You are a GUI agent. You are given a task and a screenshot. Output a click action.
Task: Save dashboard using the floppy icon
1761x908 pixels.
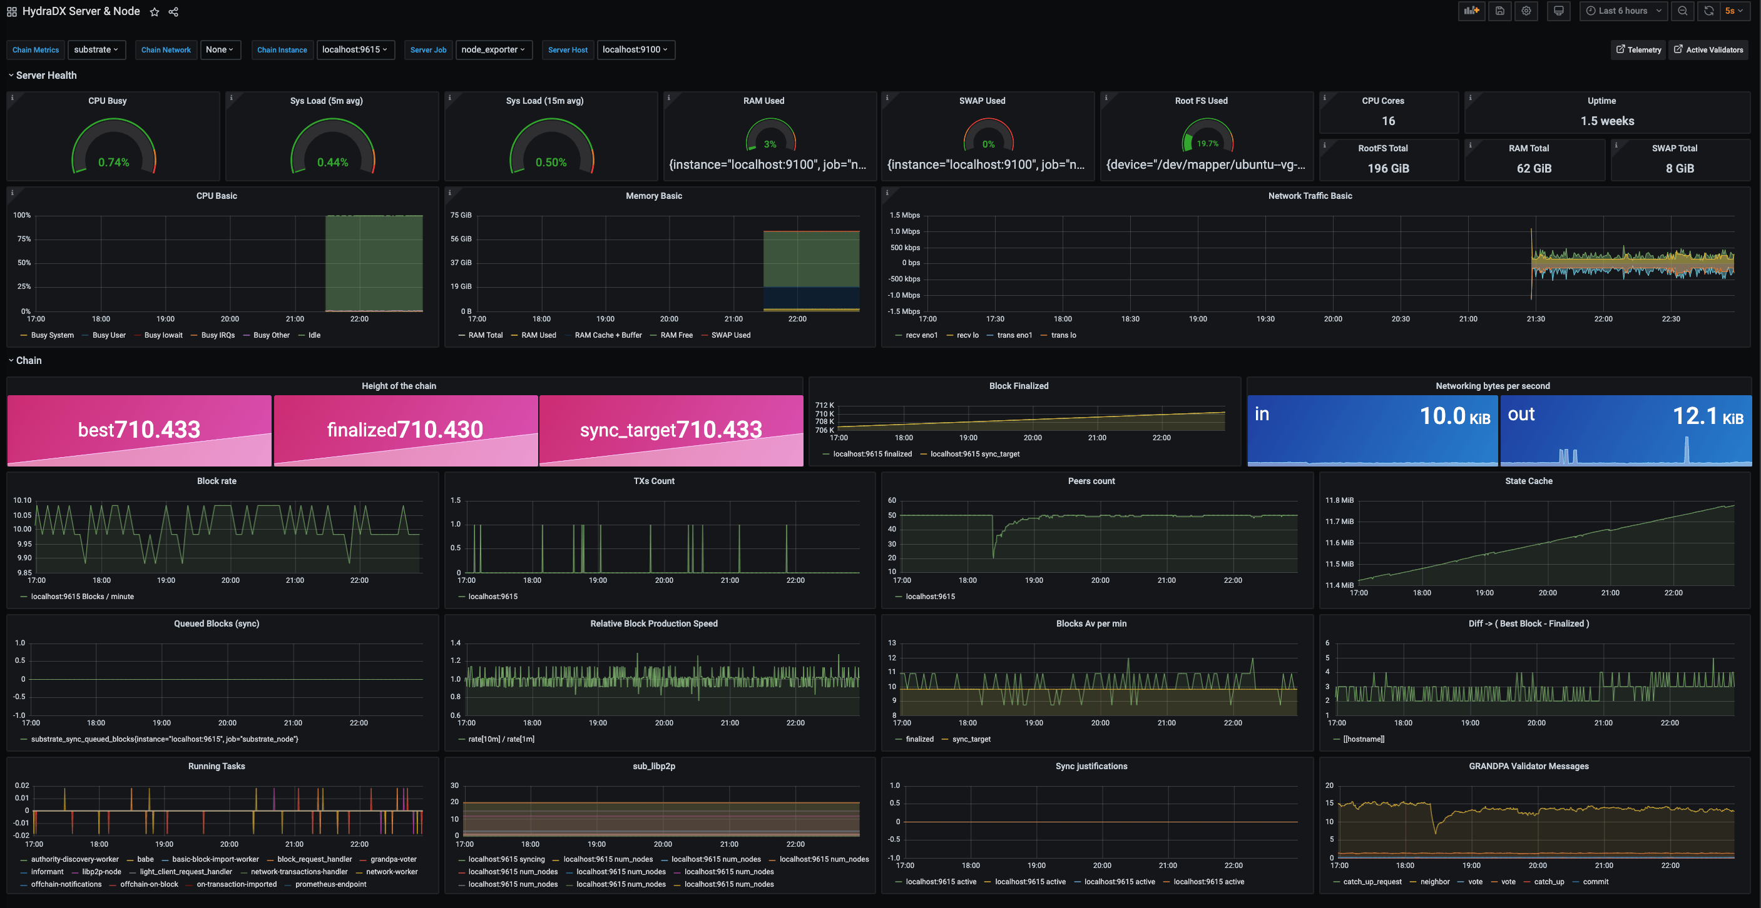(x=1499, y=11)
